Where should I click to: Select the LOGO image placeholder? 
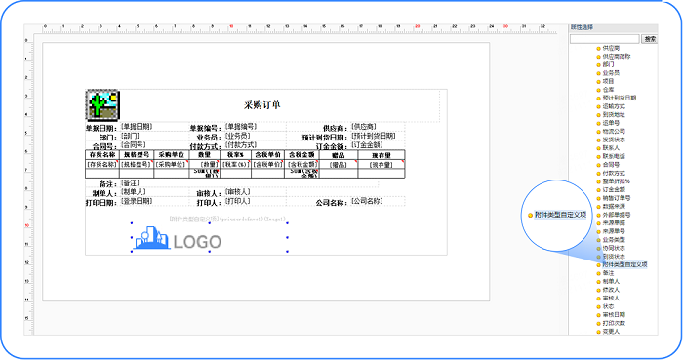210,237
